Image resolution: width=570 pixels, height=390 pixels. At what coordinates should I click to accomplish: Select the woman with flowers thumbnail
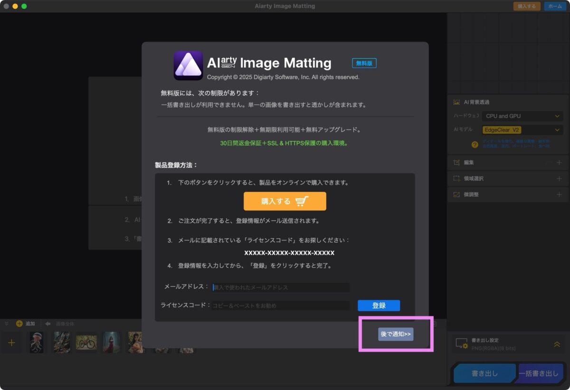click(135, 342)
